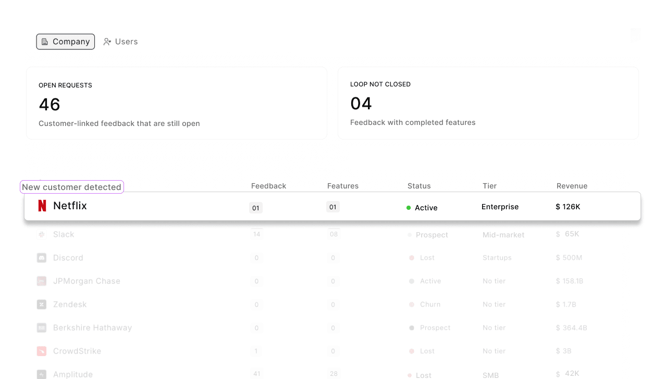The width and height of the screenshot is (665, 379).
Task: Open the Open Requests card
Action: (177, 103)
